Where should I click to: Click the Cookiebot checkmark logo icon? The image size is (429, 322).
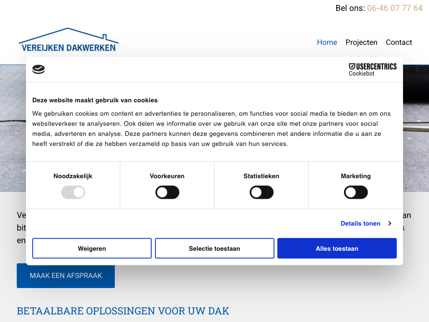pyautogui.click(x=39, y=70)
